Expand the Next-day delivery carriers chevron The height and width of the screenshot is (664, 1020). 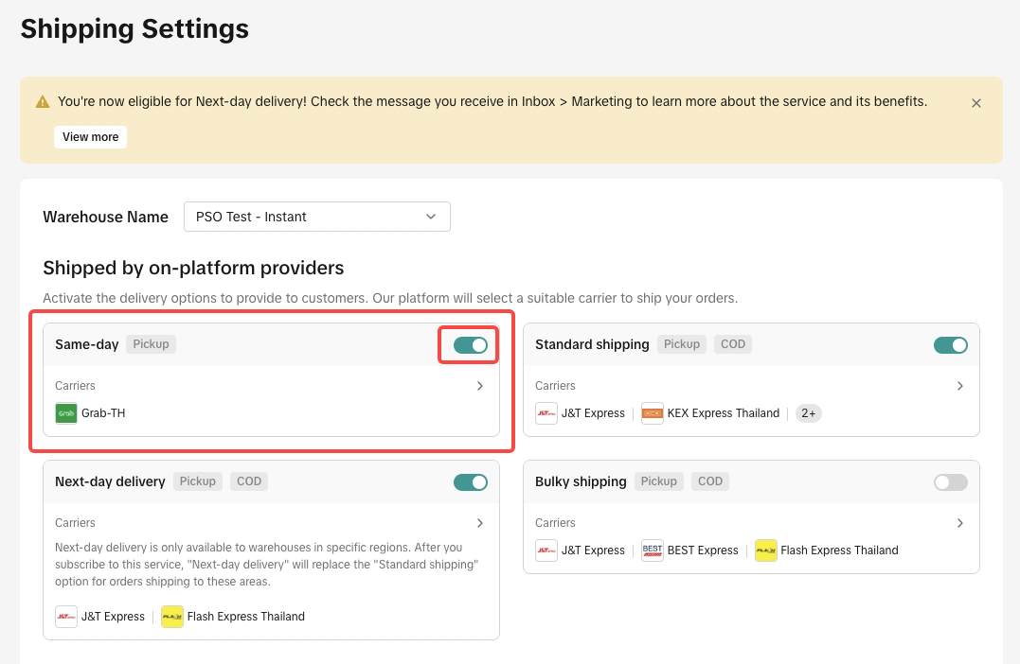pos(480,523)
